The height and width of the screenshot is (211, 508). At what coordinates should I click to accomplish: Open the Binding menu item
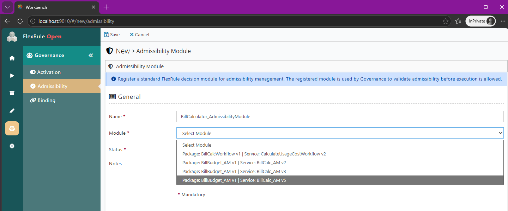62,100
